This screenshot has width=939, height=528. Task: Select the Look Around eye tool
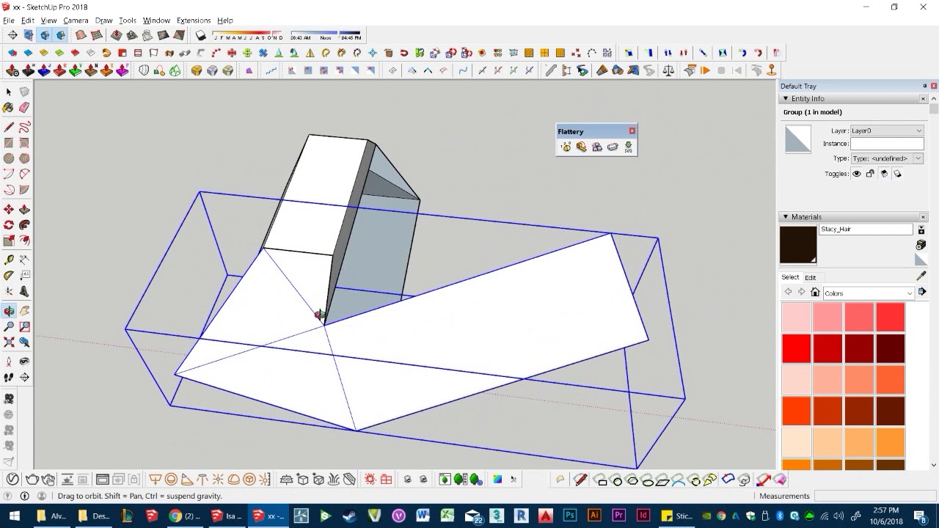coord(24,362)
